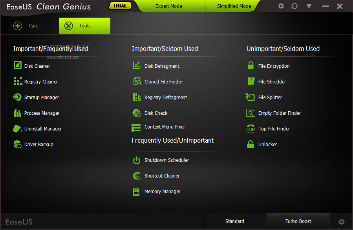Open the Empty Folder Finder icon
Image resolution: width=353 pixels, height=230 pixels.
(x=251, y=113)
